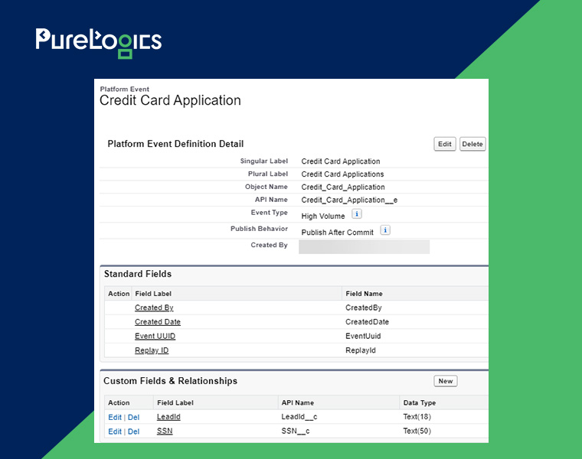Click the CreatedDate field name cell
The width and height of the screenshot is (582, 459).
click(367, 322)
